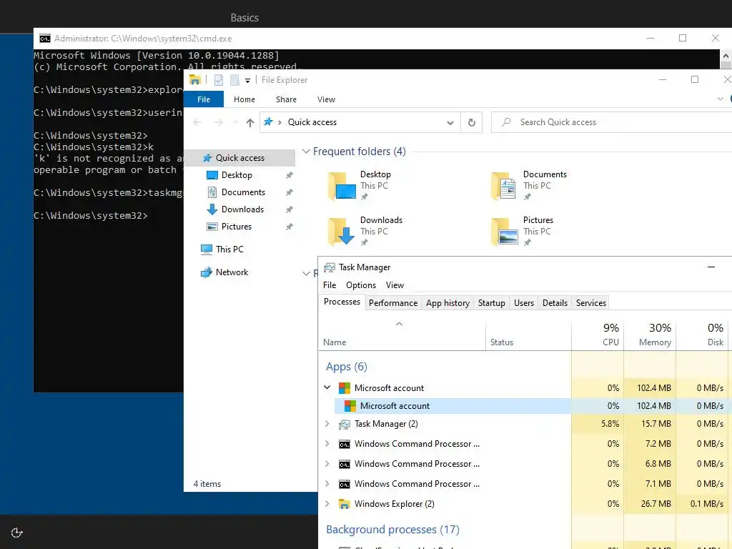The height and width of the screenshot is (549, 732).
Task: Expand the Windows Command Processor row using 6.8 MB
Action: [x=327, y=464]
